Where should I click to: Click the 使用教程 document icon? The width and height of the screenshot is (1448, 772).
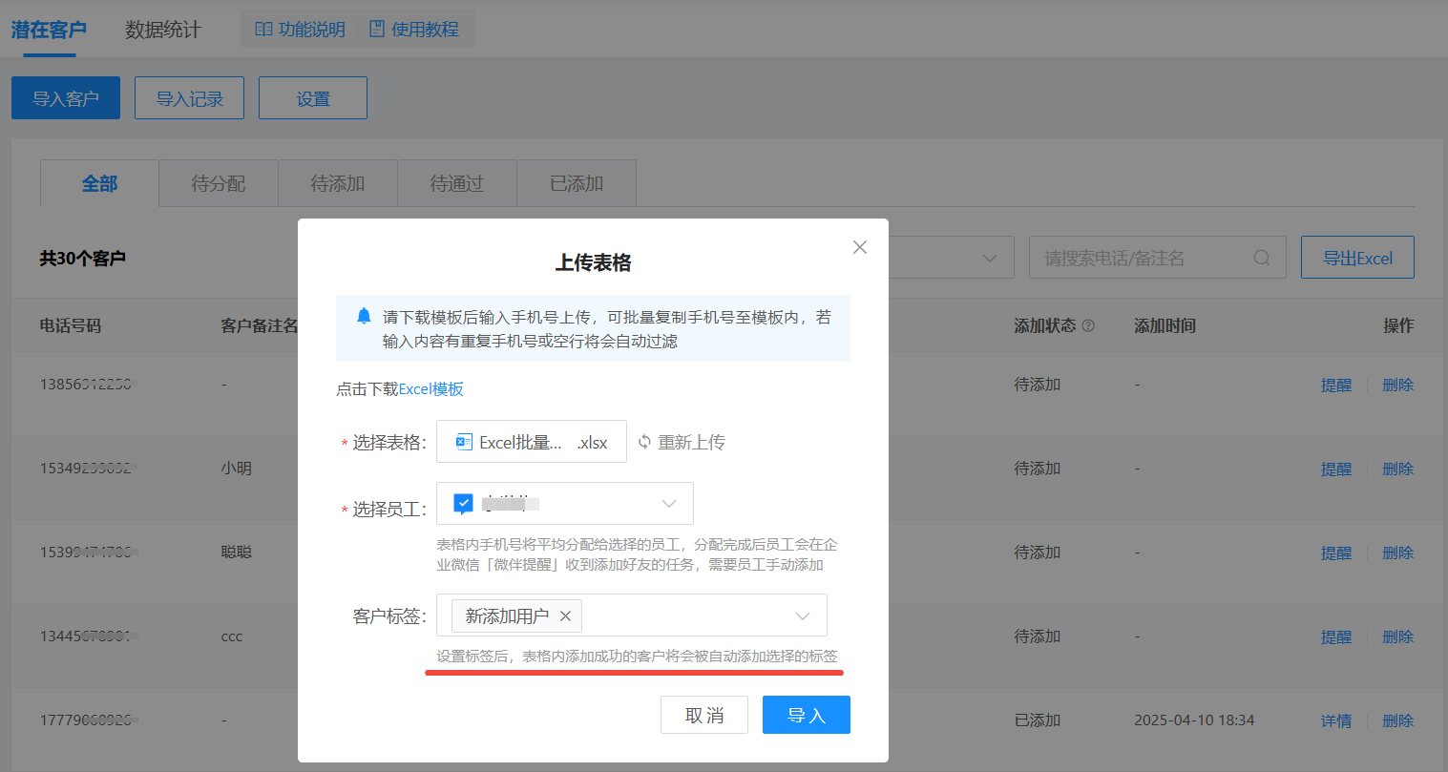(377, 30)
